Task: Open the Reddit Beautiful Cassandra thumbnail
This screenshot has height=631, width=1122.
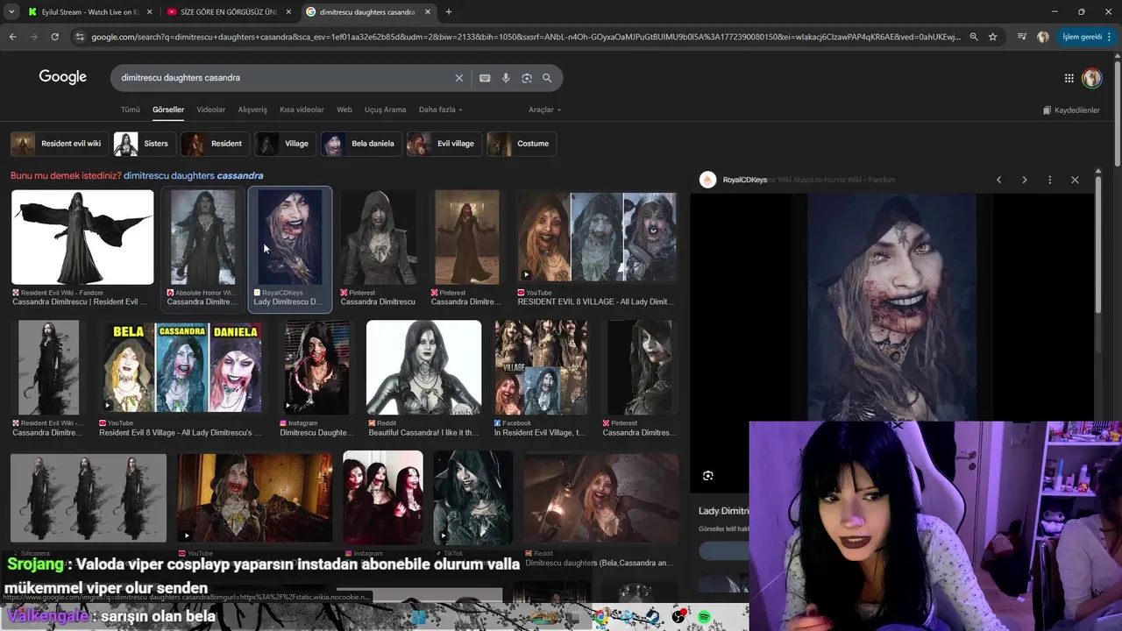Action: point(423,367)
